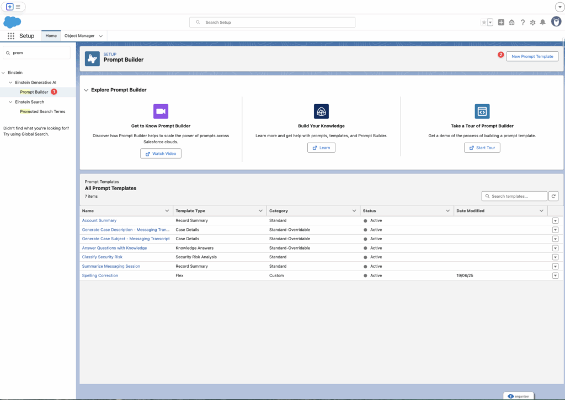The width and height of the screenshot is (565, 400).
Task: Click the Take a Tour code icon
Action: tap(482, 111)
